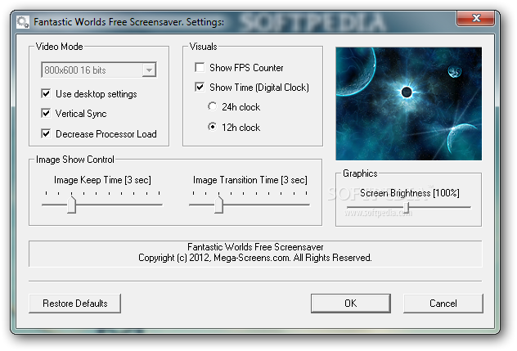Click the Image Show Control group label
This screenshot has height=351, width=517.
[x=75, y=160]
